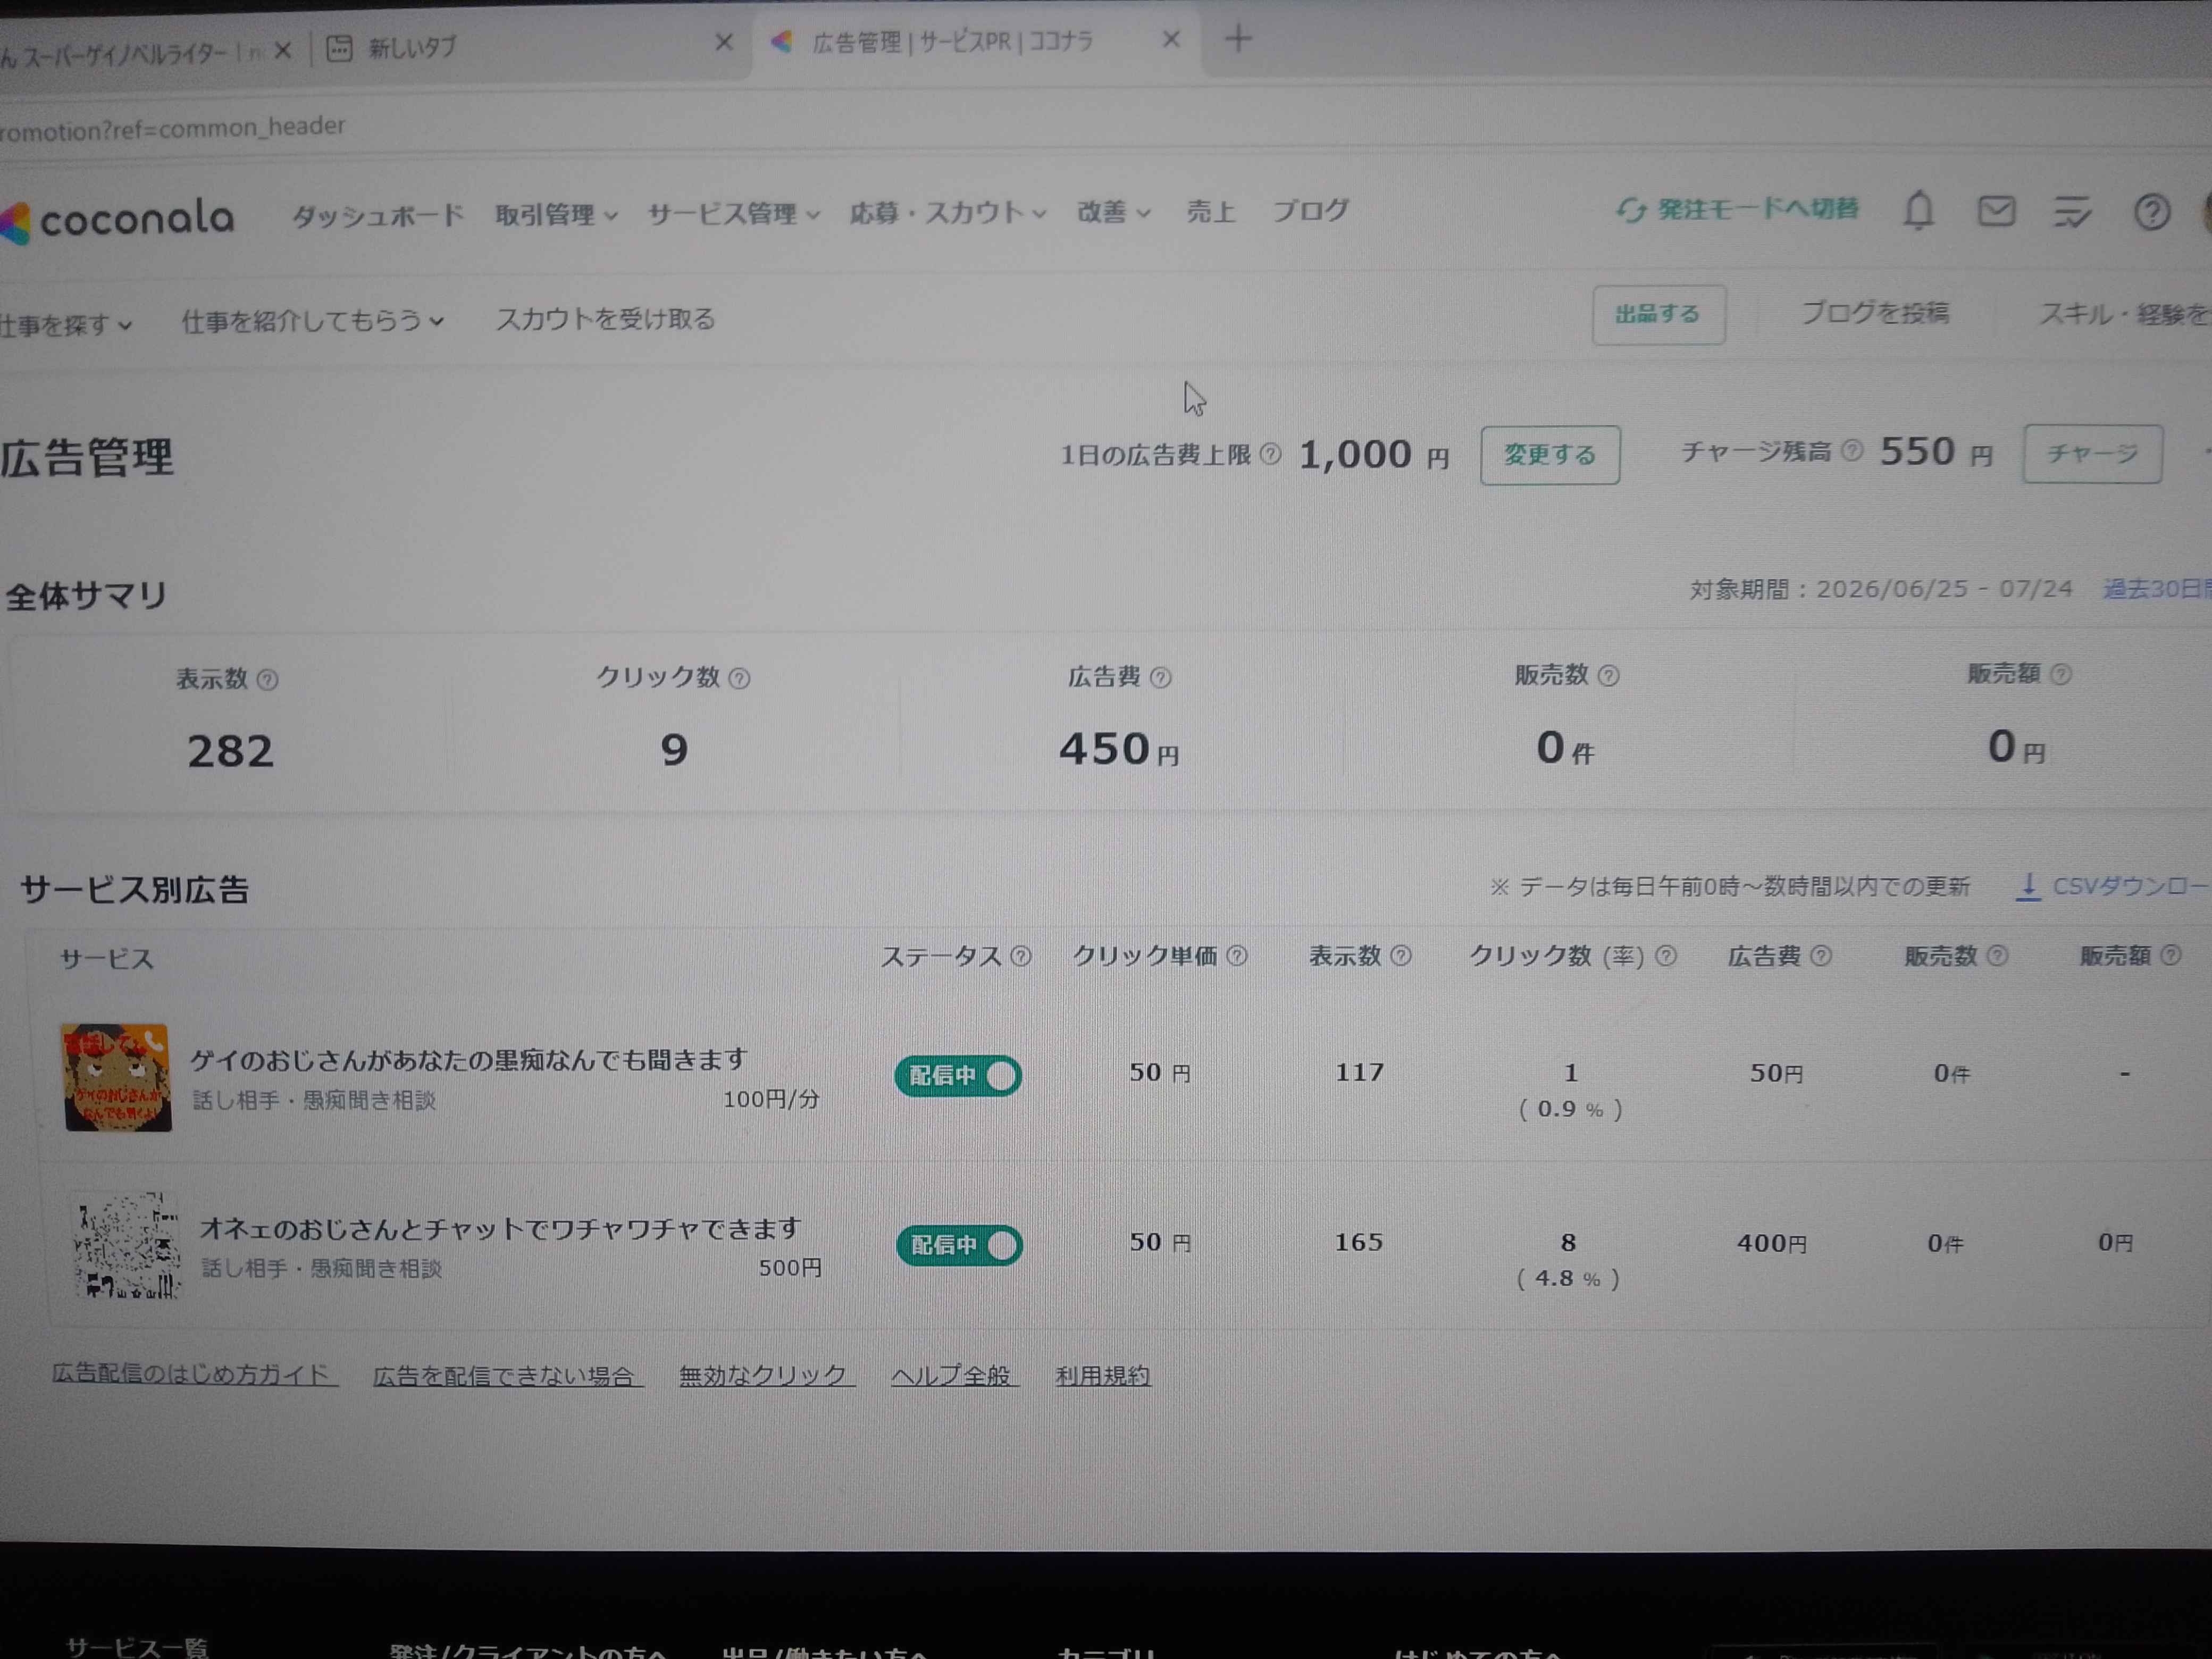Open the ダッシュボード menu item
Screen dimensions: 2212x1659
click(377, 216)
